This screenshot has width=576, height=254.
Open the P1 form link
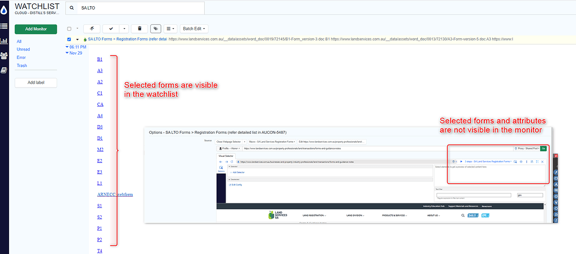coord(100,228)
